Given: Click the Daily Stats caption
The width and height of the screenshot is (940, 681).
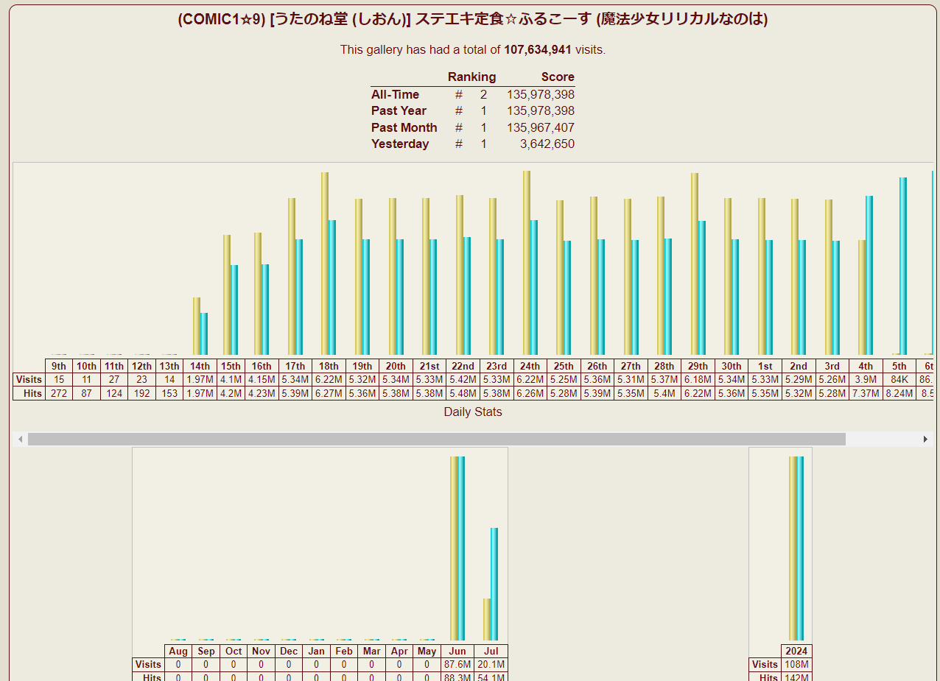Looking at the screenshot, I should 473,412.
